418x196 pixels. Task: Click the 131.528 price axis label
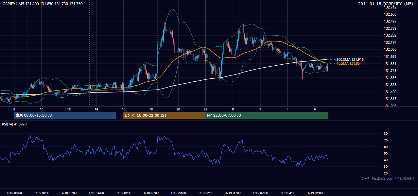click(x=391, y=85)
